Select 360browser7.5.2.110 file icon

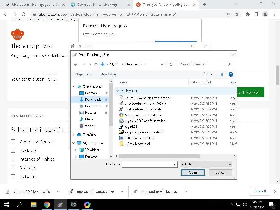(121, 138)
